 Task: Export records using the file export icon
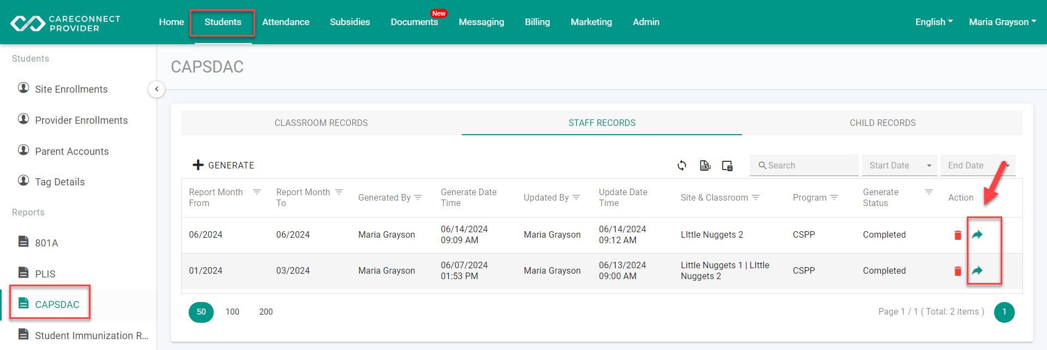[705, 165]
